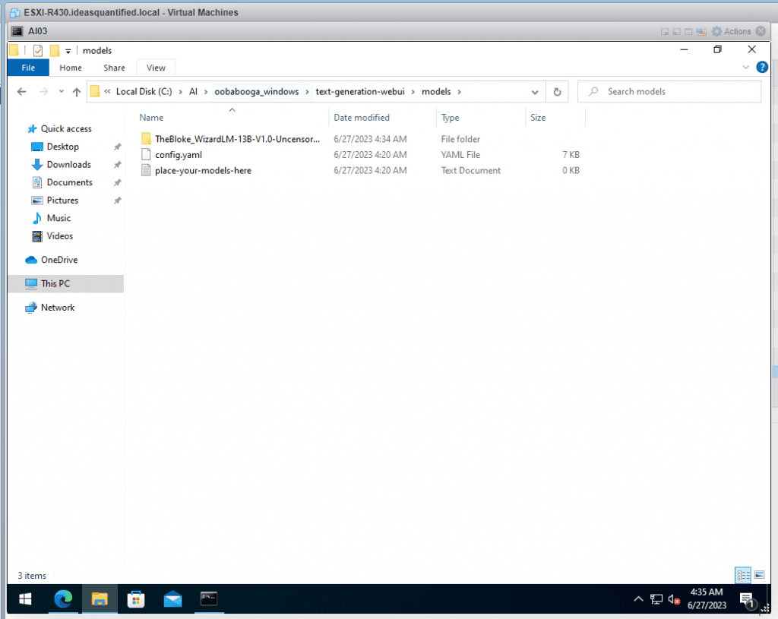Click the models breadcrumb segment
778x619 pixels.
436,92
